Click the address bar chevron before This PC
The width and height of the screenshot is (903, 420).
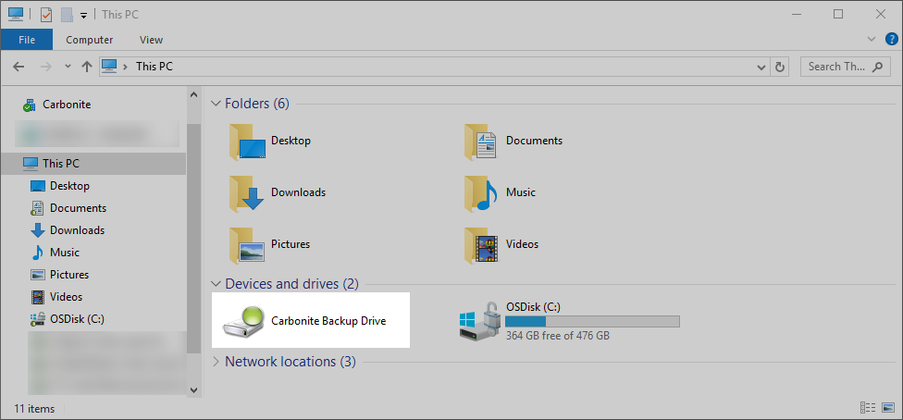pos(125,67)
